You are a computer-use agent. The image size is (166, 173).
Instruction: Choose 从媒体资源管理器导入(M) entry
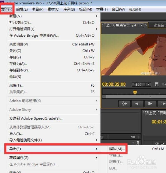(54, 127)
